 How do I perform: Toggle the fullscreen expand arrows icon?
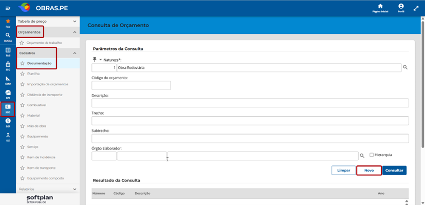pyautogui.click(x=416, y=8)
